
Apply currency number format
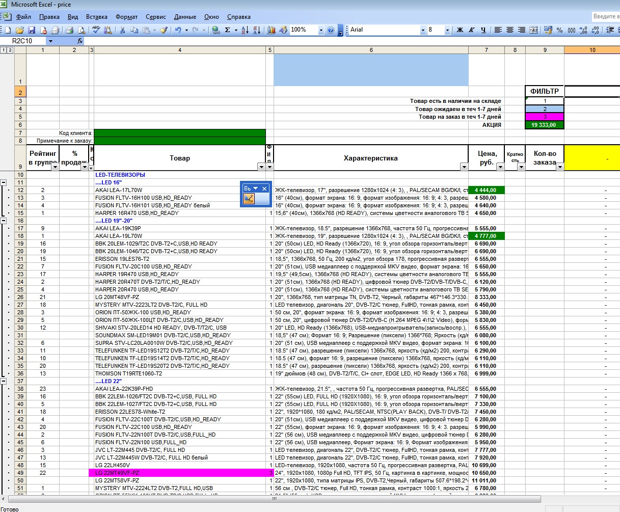coord(548,30)
